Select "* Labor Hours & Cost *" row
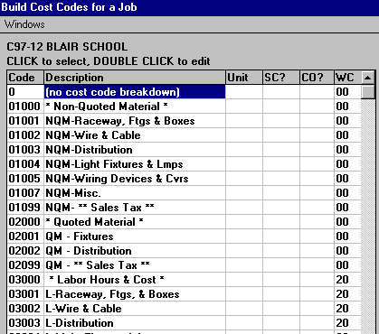Viewport: 379px width, 334px height. coord(184,280)
